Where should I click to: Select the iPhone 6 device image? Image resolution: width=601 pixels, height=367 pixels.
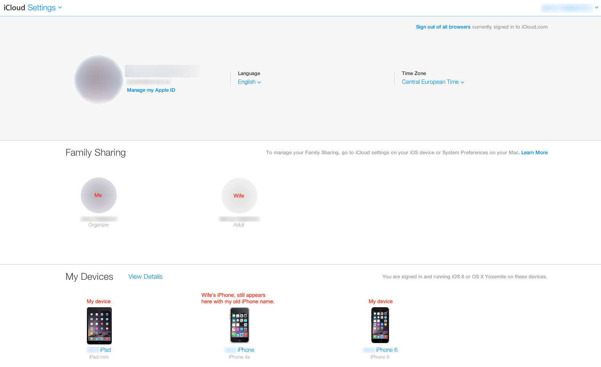point(380,325)
